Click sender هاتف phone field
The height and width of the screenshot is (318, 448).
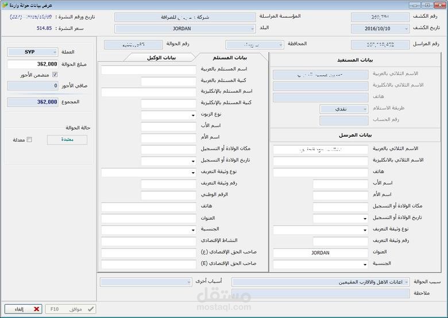(x=320, y=173)
